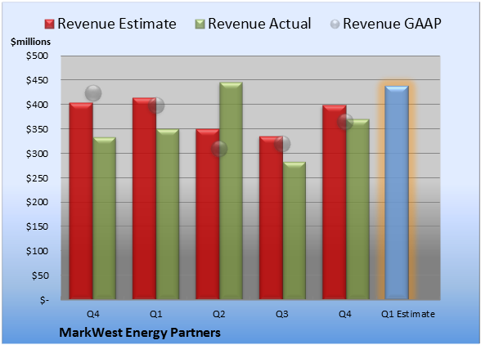This screenshot has height=345, width=481.
Task: Click the '$350' axis value
Action: (37, 129)
